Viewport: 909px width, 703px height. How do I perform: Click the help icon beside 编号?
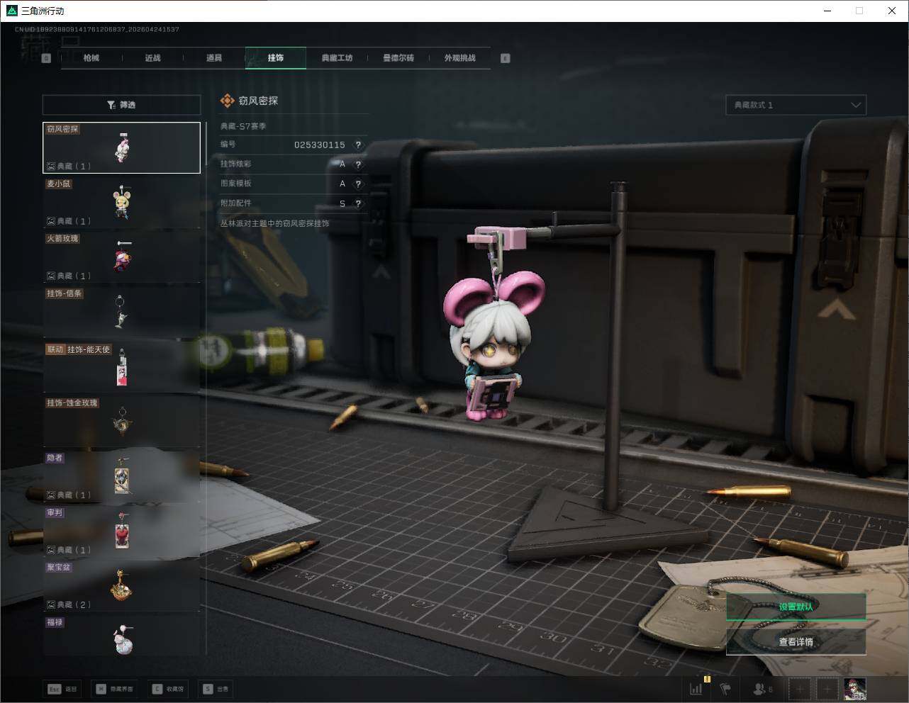click(358, 145)
